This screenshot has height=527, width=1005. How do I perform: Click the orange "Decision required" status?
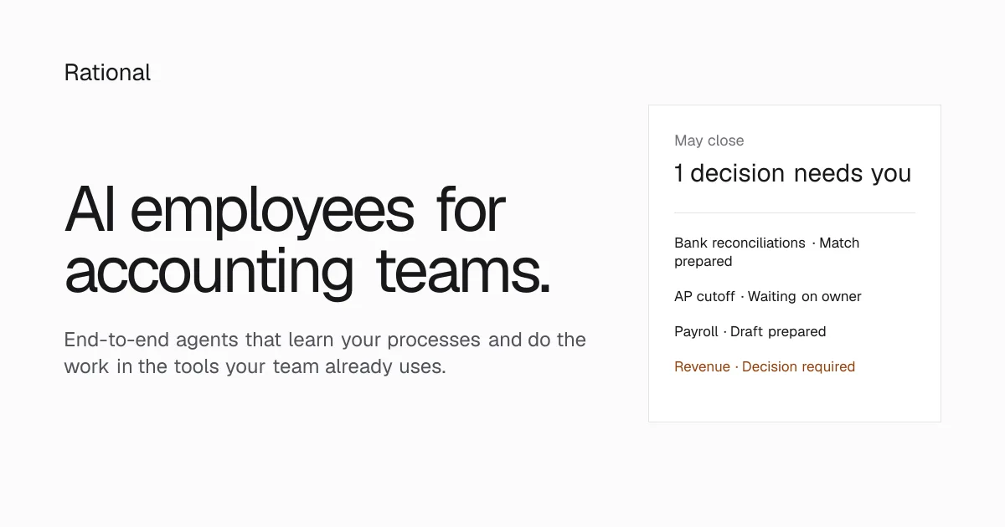[798, 366]
